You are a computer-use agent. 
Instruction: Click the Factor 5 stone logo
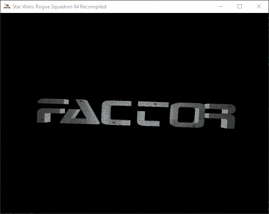pos(136,114)
